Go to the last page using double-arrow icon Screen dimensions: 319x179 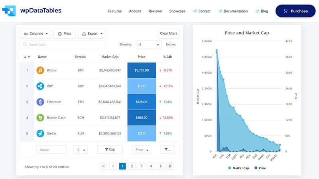[170, 166]
